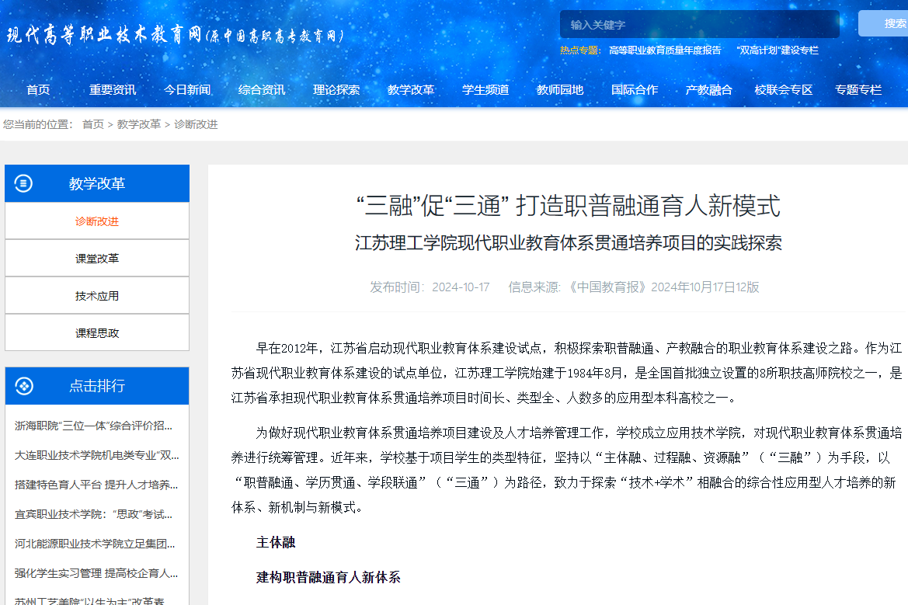Open the 产教融合 navigation item
The image size is (908, 605).
[x=709, y=89]
